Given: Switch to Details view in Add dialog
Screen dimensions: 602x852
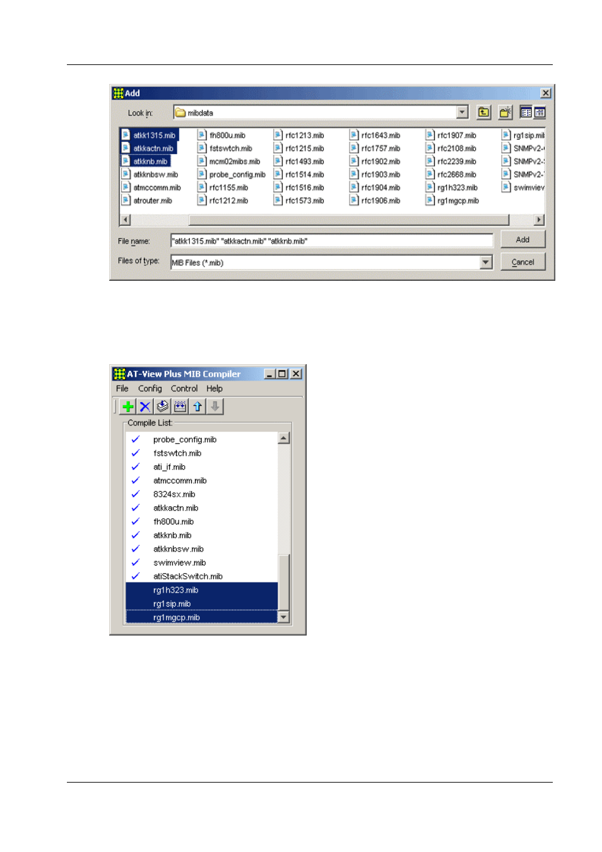Looking at the screenshot, I should (x=540, y=112).
